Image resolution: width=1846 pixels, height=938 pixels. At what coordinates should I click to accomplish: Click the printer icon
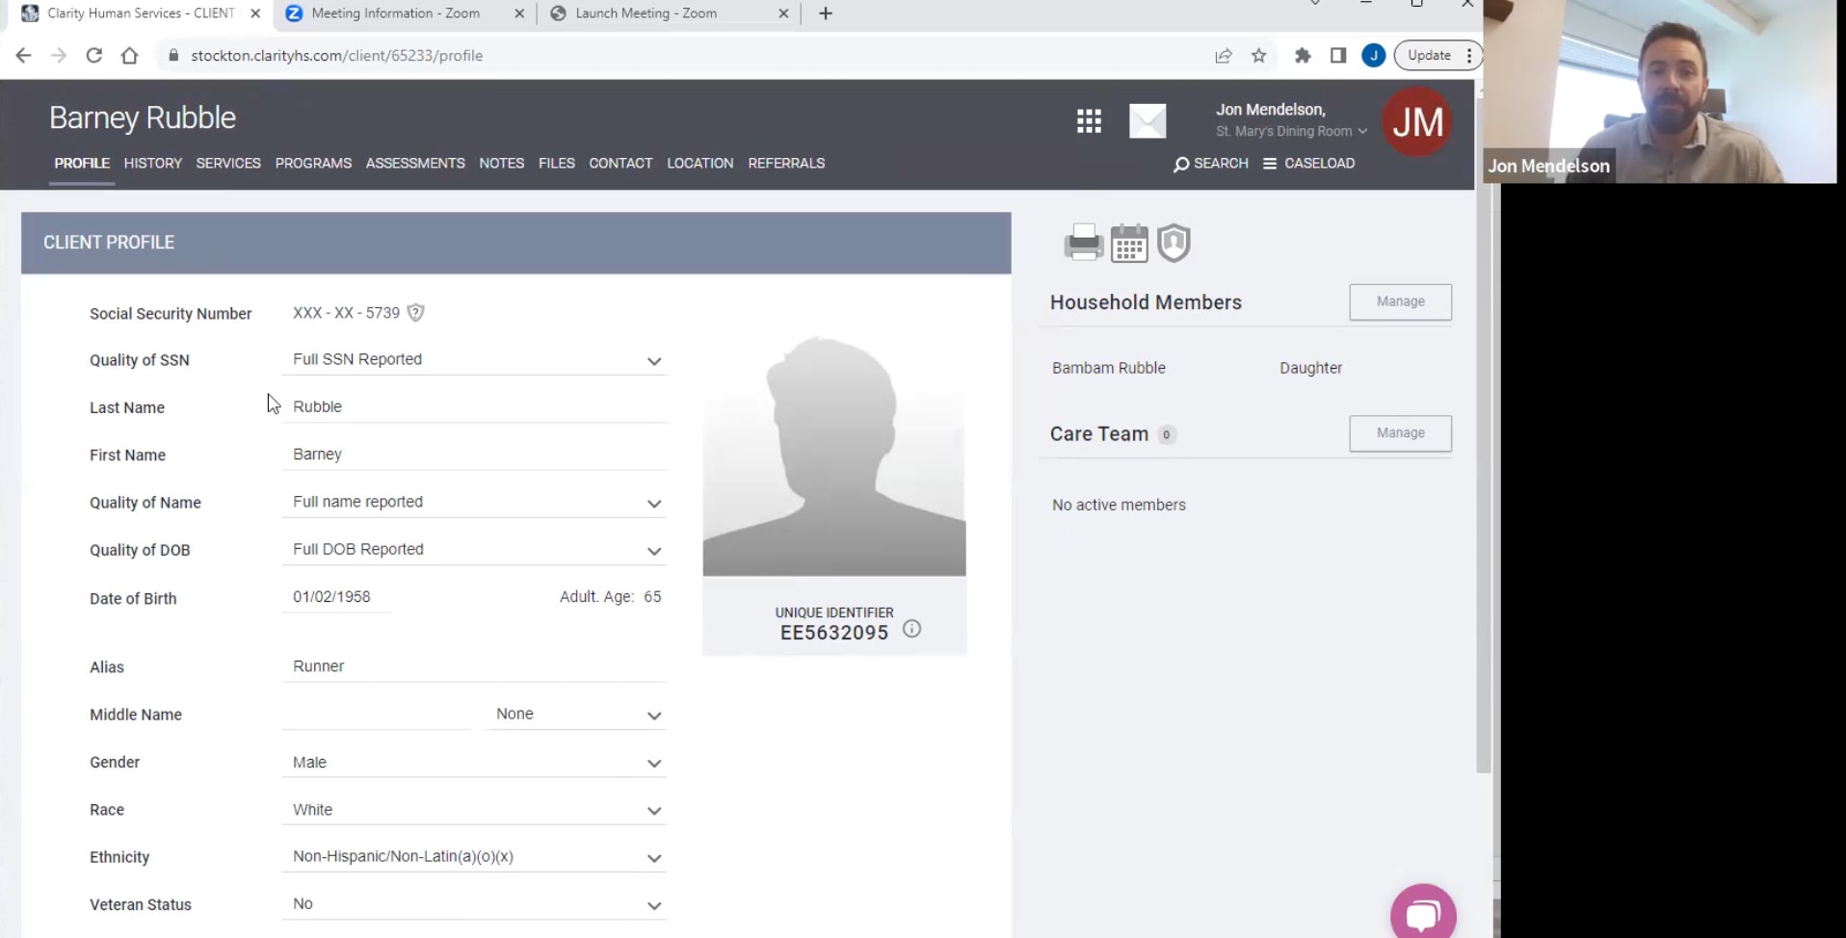tap(1084, 243)
